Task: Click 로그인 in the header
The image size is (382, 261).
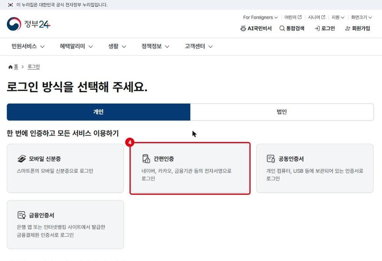Action: click(325, 28)
